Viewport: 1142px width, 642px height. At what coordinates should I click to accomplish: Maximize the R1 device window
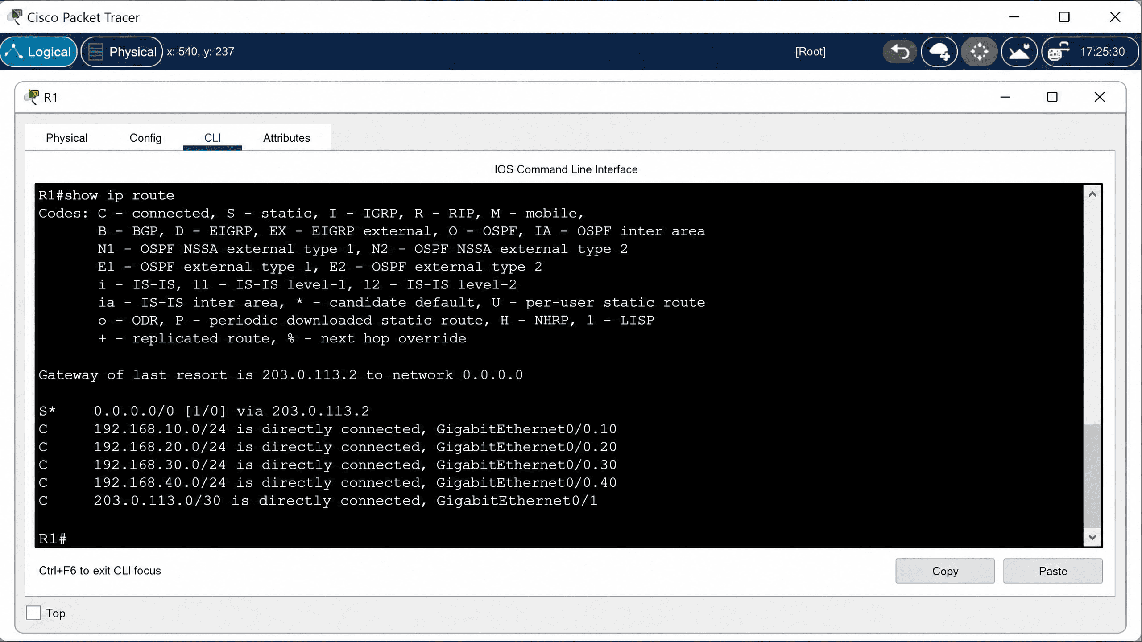pos(1052,97)
